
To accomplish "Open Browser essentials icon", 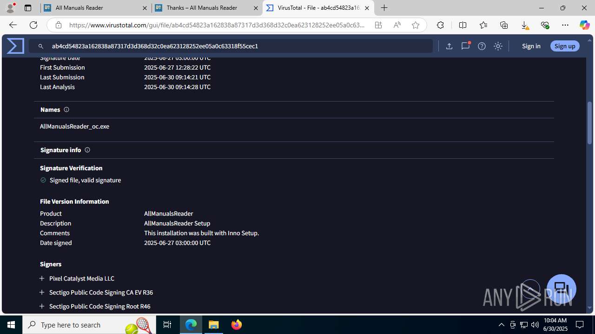I will tap(545, 25).
